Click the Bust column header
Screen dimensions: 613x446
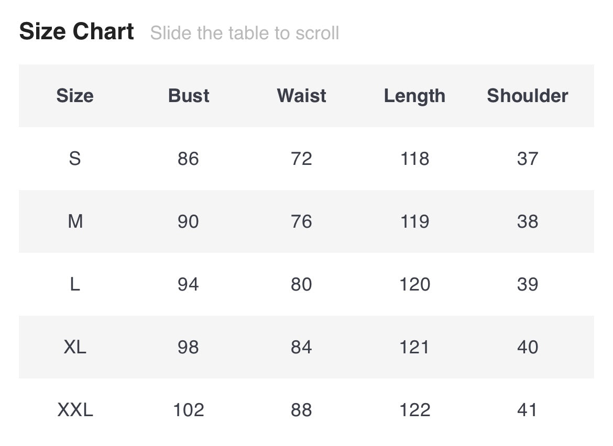pyautogui.click(x=189, y=96)
